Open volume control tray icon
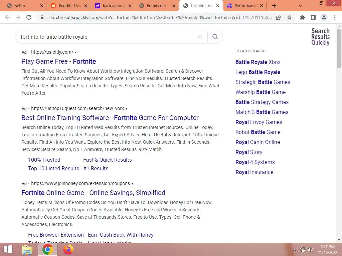The image size is (342, 256). 311,250
